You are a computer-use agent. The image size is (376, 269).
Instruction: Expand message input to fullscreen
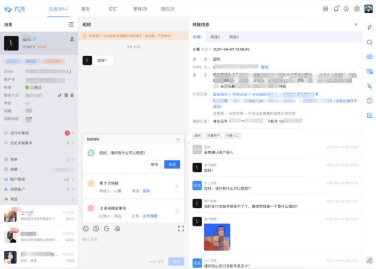point(181,229)
